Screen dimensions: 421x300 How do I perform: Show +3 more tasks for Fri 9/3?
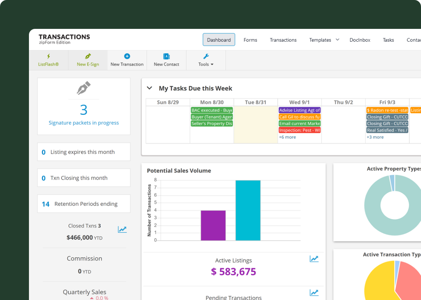[375, 137]
